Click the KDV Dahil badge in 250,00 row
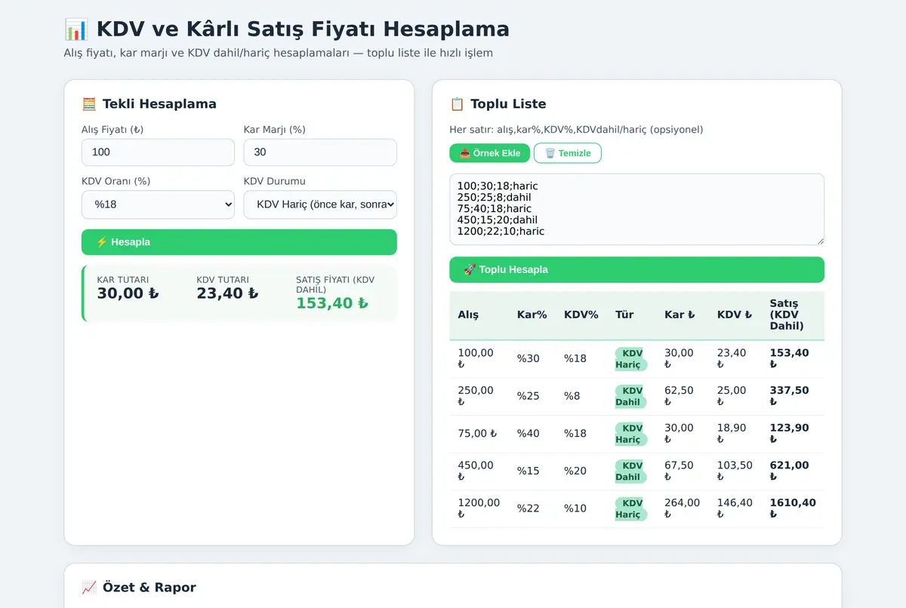The width and height of the screenshot is (906, 608). [x=631, y=396]
